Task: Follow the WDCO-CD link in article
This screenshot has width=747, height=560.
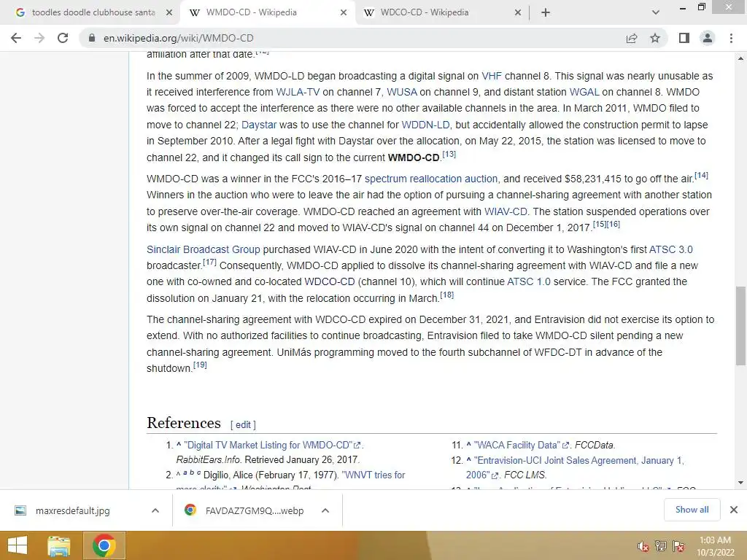Action: click(x=330, y=282)
